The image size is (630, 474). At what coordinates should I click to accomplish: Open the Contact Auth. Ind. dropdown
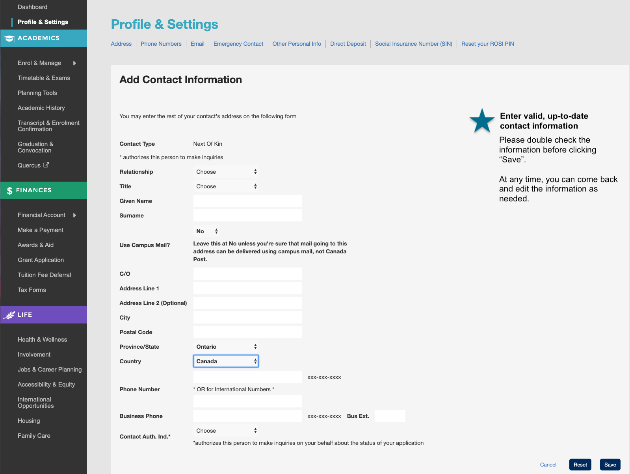(226, 431)
